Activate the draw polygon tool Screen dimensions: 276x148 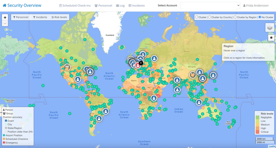[x=271, y=37]
